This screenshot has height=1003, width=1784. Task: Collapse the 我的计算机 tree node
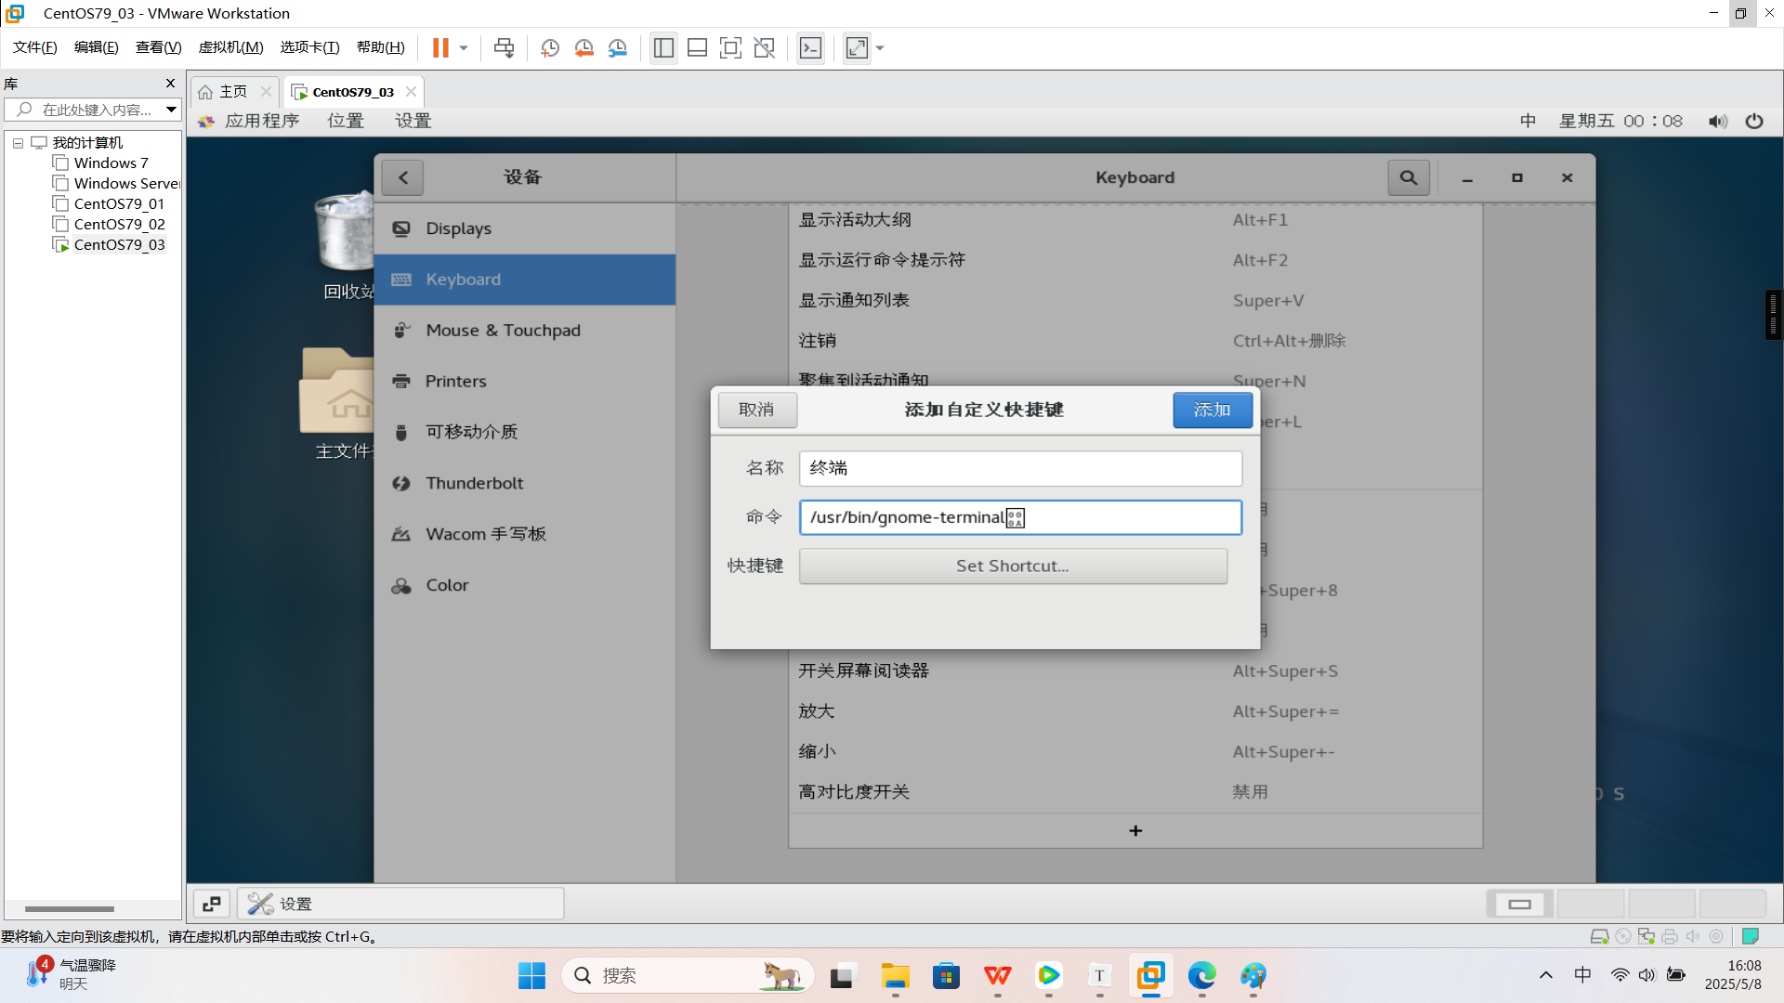pos(18,143)
